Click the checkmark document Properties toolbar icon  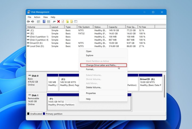pyautogui.click(x=63, y=22)
